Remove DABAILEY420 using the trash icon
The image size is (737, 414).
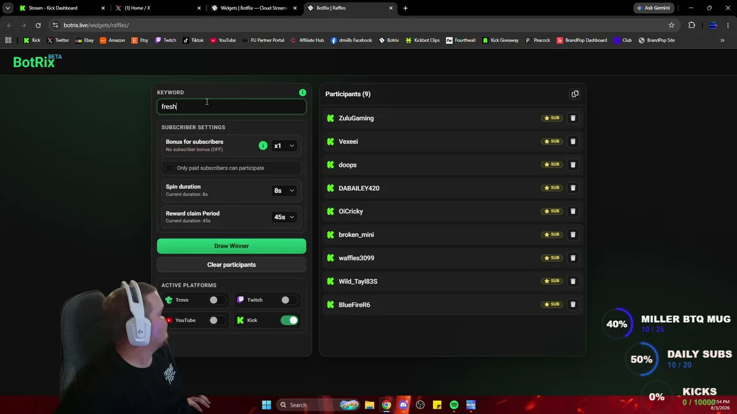(573, 188)
